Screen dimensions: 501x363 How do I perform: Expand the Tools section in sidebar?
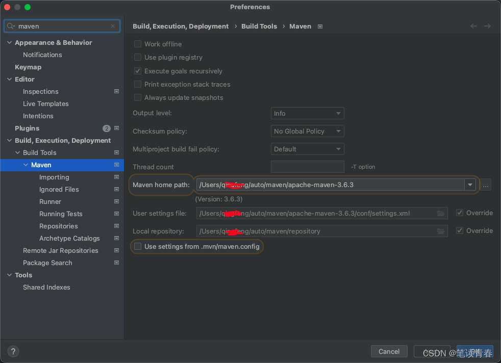pyautogui.click(x=9, y=275)
